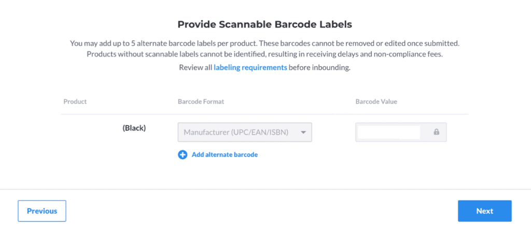Click the Provide Scannable Barcode Labels heading
Screen dimensions: 531x231
point(265,24)
